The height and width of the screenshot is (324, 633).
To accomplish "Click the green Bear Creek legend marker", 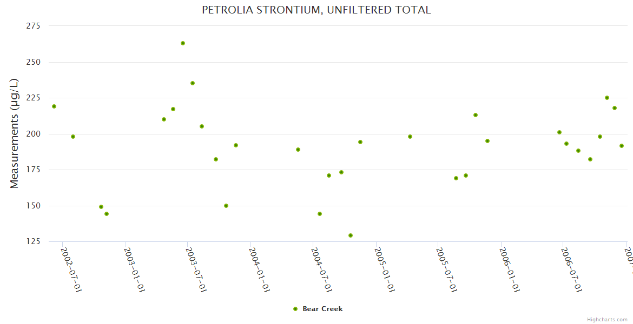I will [295, 309].
